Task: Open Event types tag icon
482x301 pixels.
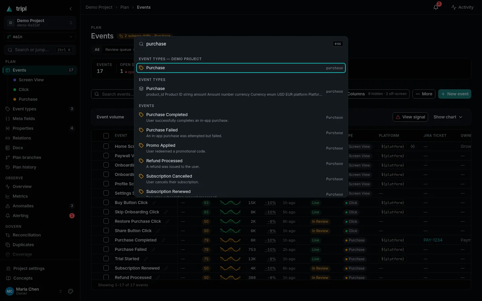Action: pos(8,109)
